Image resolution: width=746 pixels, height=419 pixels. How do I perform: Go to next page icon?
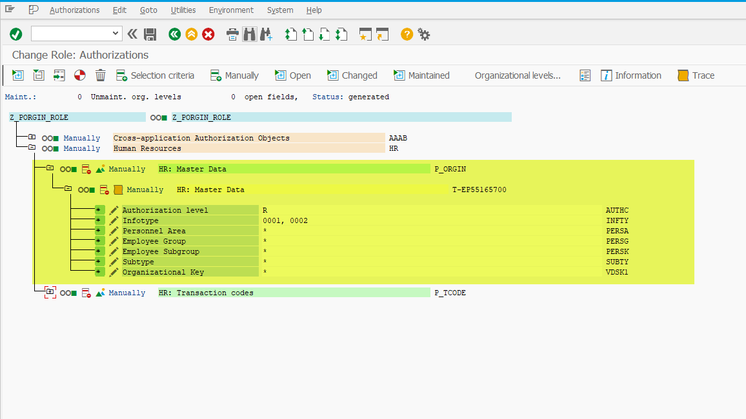325,34
